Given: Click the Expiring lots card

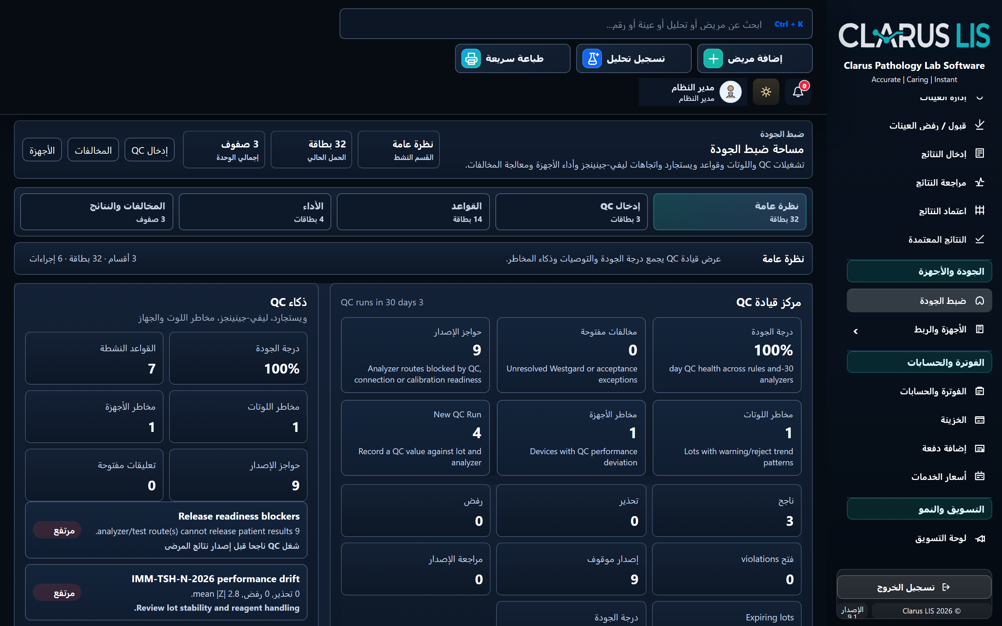Looking at the screenshot, I should point(727,613).
